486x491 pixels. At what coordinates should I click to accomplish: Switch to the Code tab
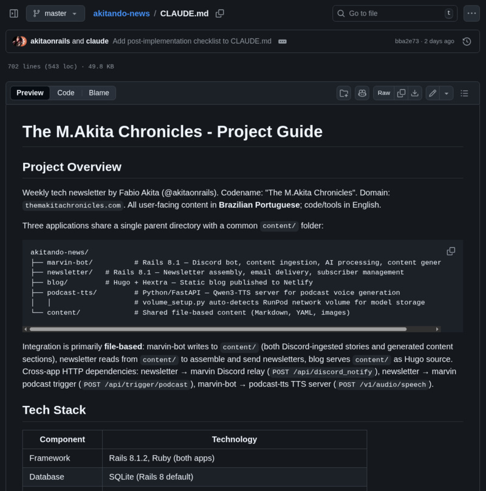(x=66, y=93)
